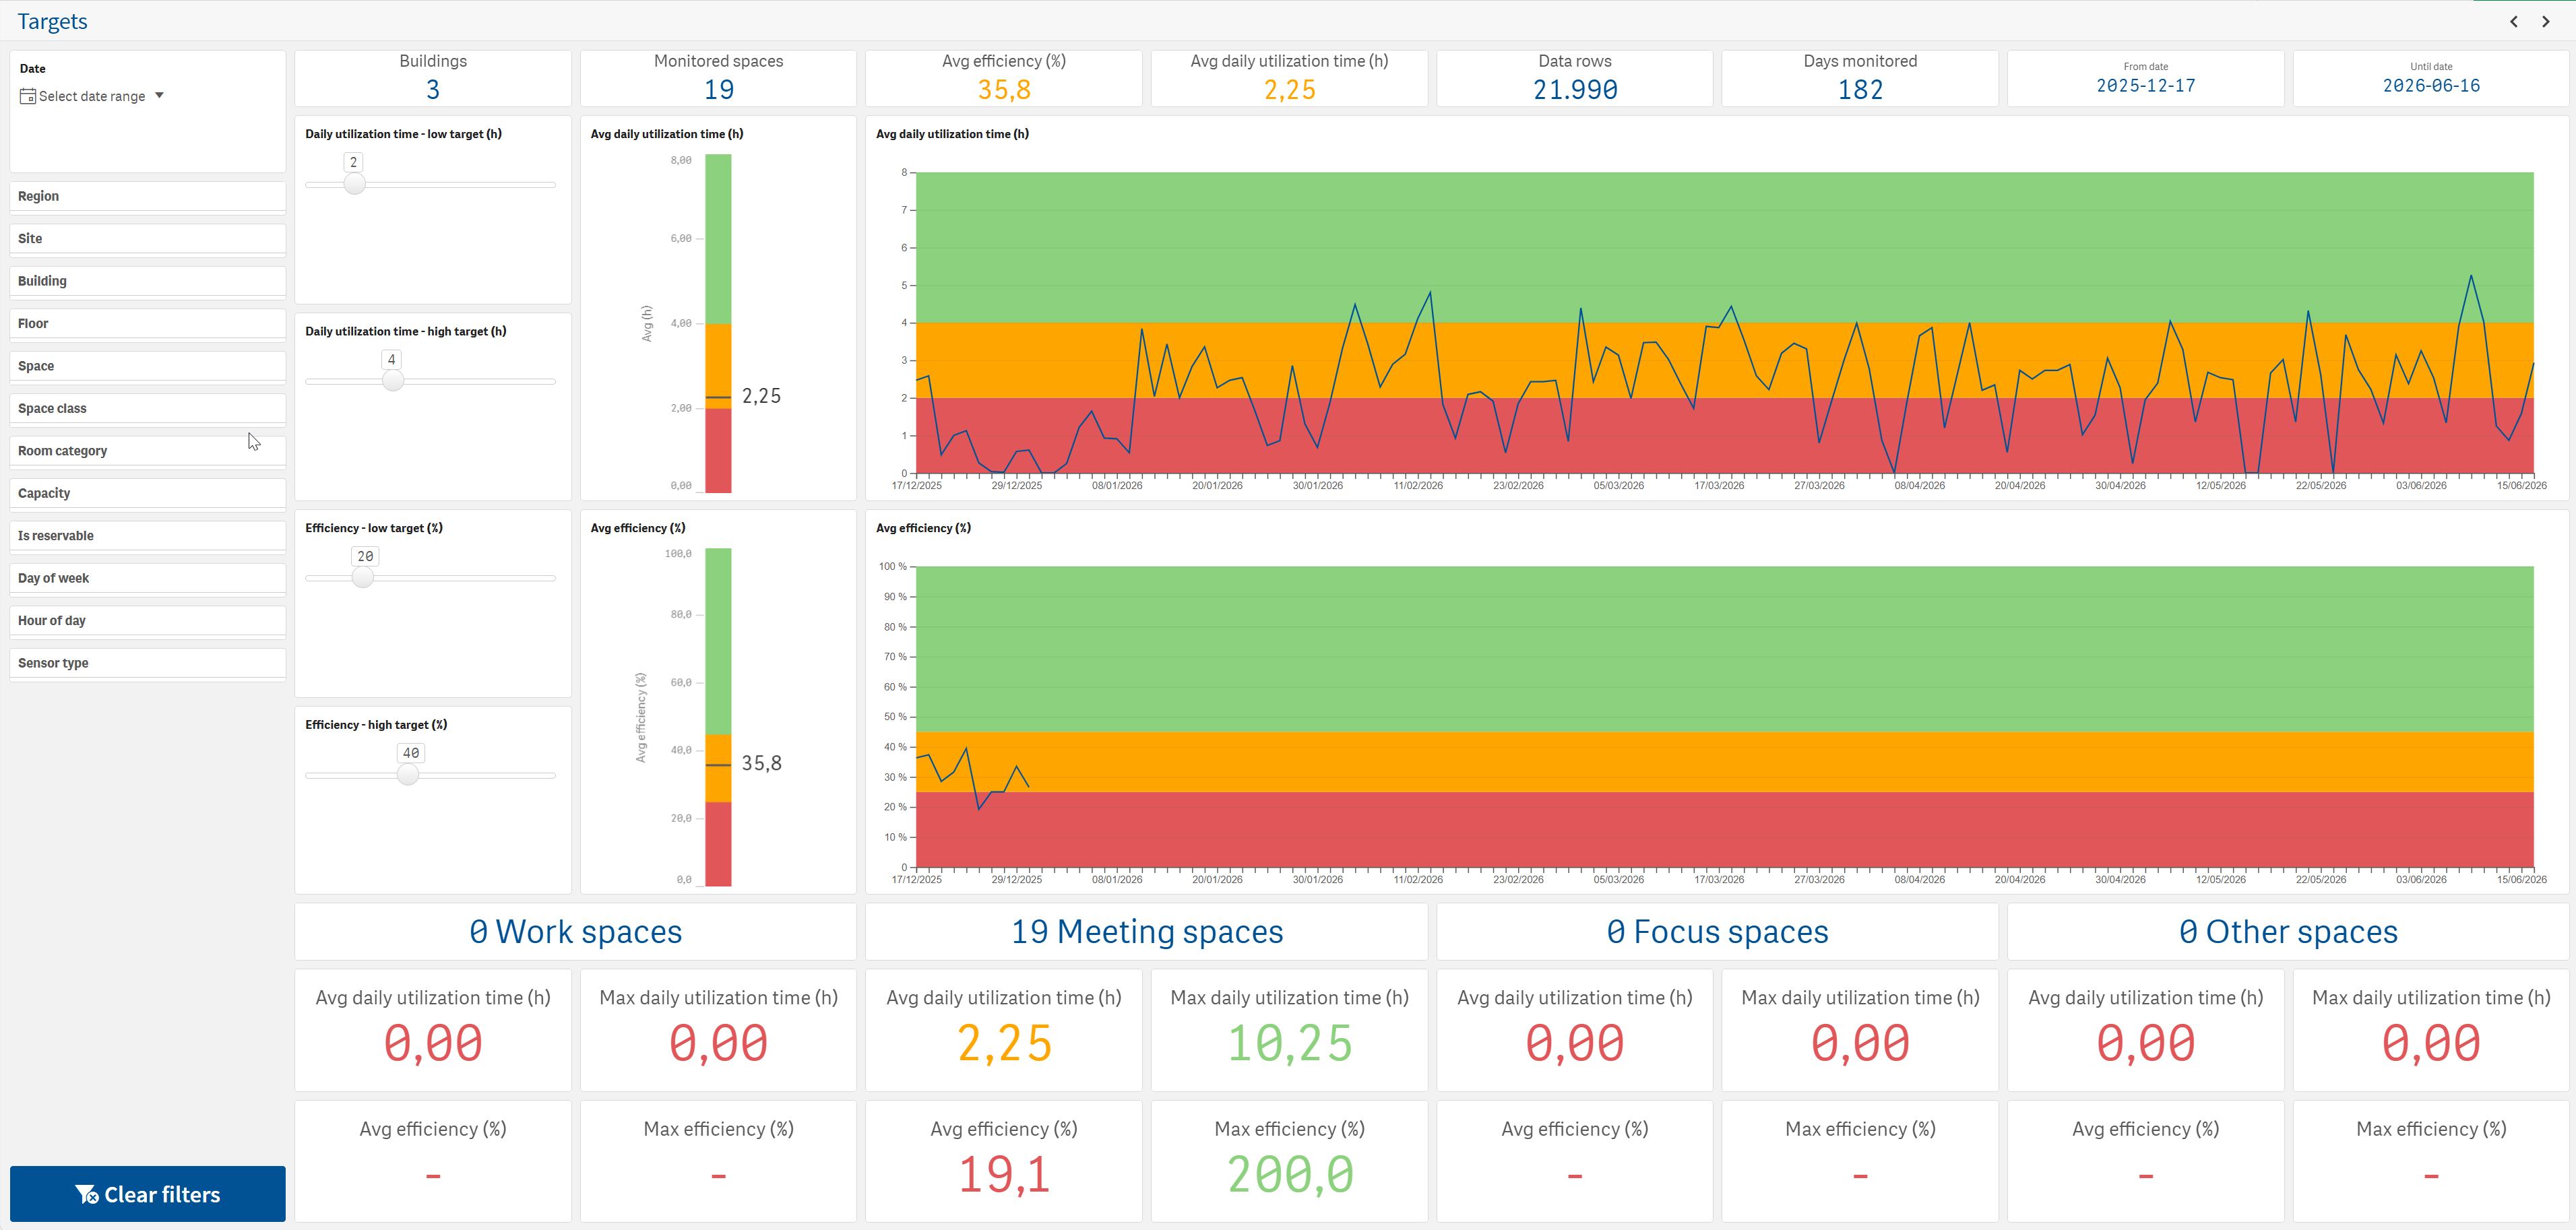The height and width of the screenshot is (1230, 2576).
Task: Click the daily utilization low target slider handle
Action: click(x=354, y=184)
